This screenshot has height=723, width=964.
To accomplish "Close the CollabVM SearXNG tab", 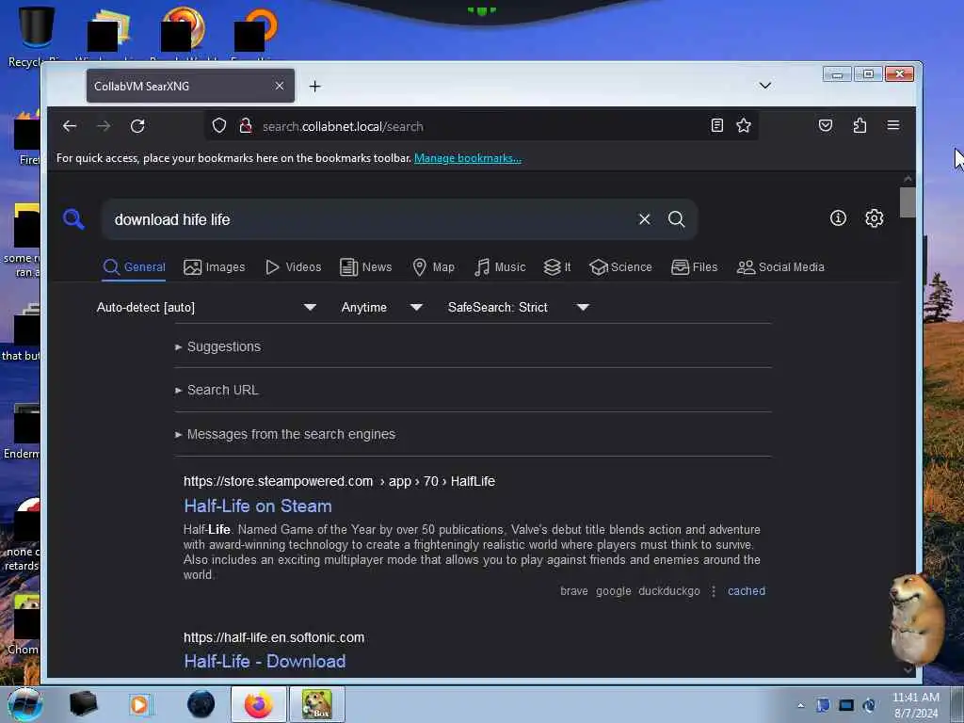I will tap(279, 86).
